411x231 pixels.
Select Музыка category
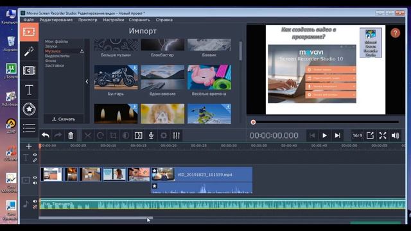53,51
